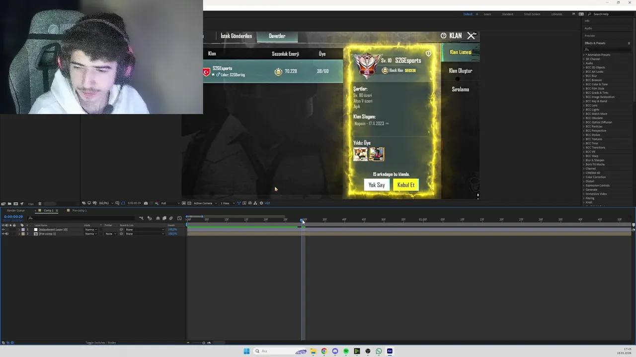This screenshot has height=357, width=636.
Task: Open the Preview panel
Action: 590,36
